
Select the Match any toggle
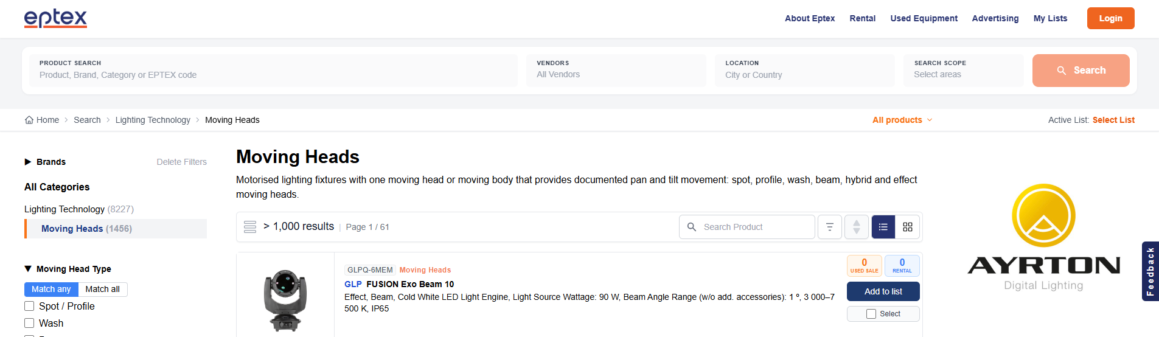click(x=51, y=289)
